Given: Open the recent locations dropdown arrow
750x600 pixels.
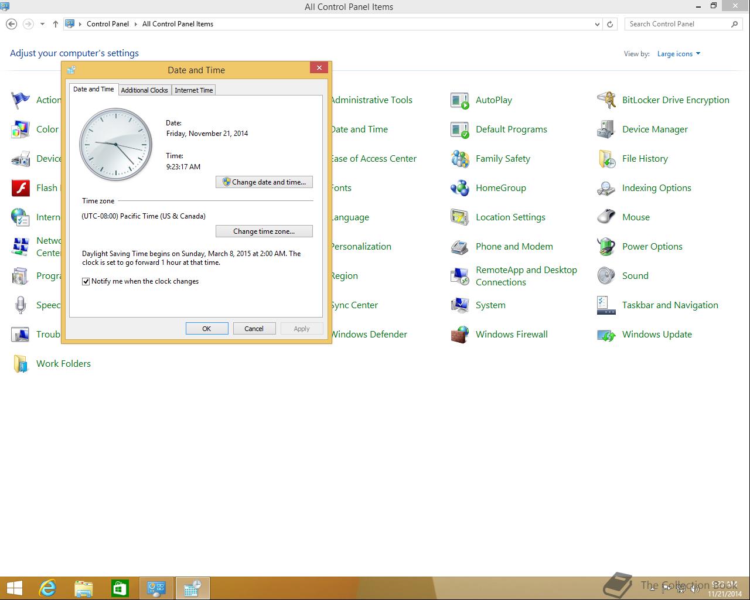Looking at the screenshot, I should pyautogui.click(x=42, y=24).
